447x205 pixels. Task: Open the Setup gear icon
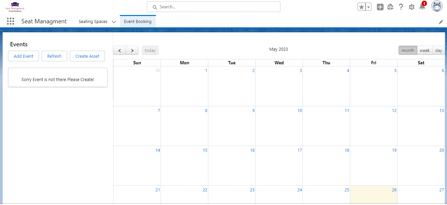click(412, 7)
